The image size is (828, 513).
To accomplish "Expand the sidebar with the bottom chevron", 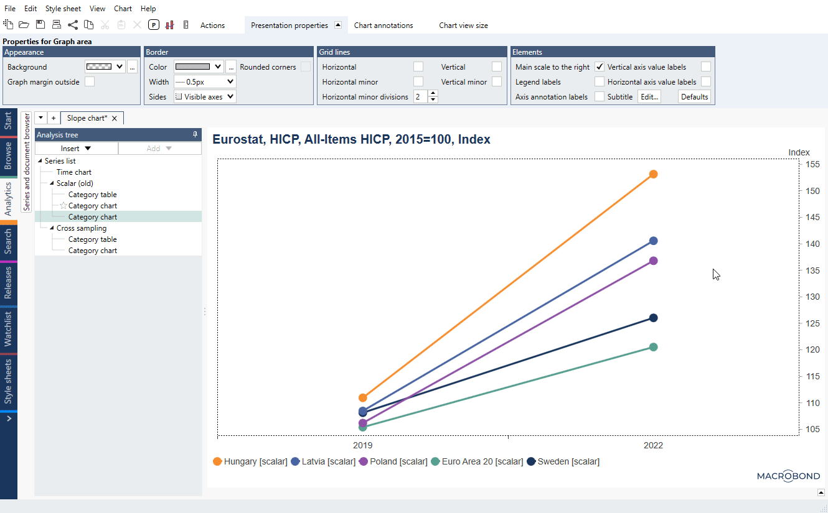I will click(x=8, y=419).
